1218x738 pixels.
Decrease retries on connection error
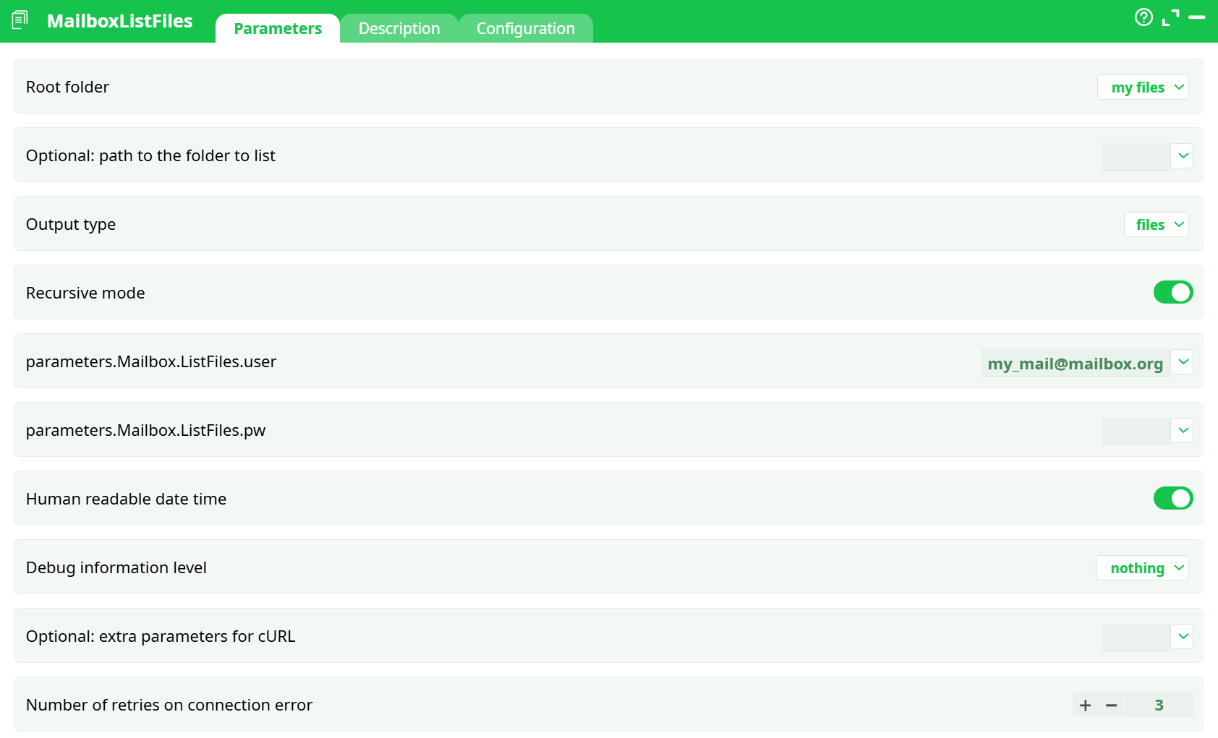1111,705
